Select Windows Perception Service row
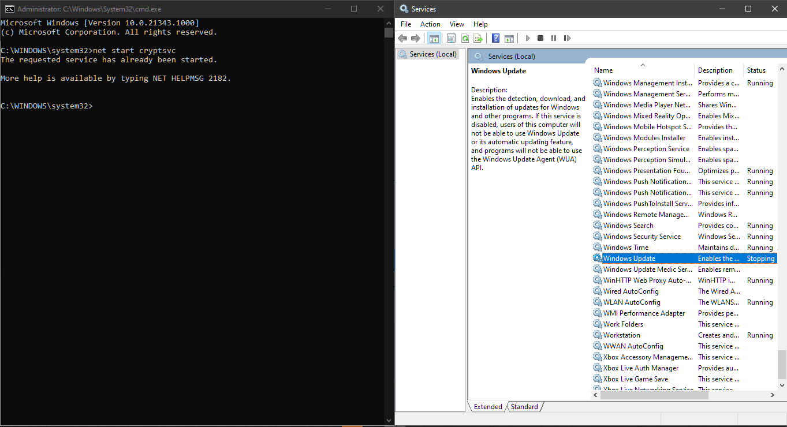This screenshot has width=787, height=427. coord(684,149)
